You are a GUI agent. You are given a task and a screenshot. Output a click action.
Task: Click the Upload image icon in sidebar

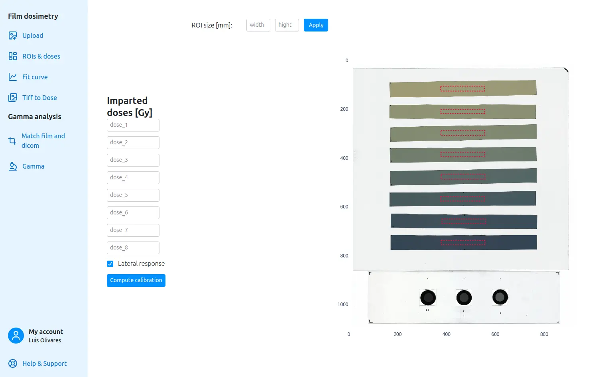pyautogui.click(x=13, y=35)
